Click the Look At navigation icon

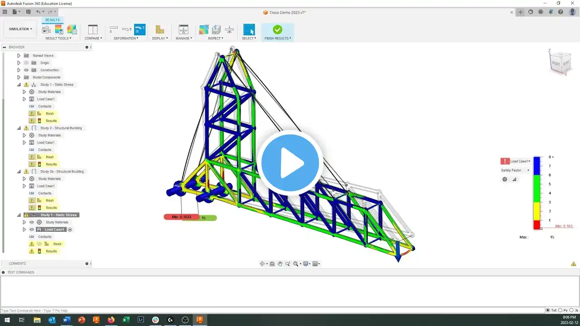tap(272, 264)
